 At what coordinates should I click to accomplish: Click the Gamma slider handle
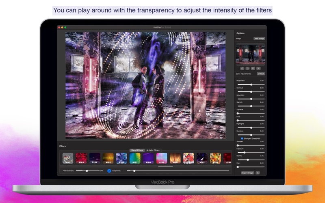248,160
